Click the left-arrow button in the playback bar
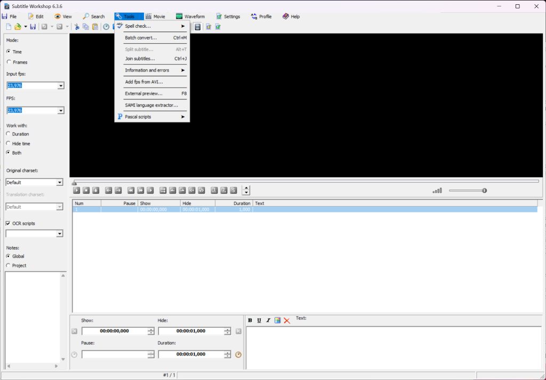 [109, 191]
